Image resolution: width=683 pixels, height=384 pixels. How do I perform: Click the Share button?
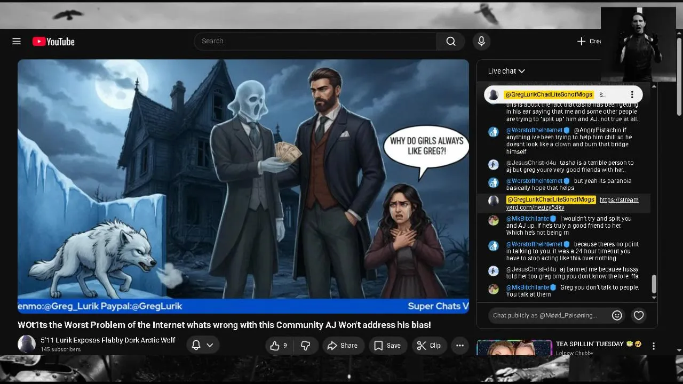click(343, 346)
